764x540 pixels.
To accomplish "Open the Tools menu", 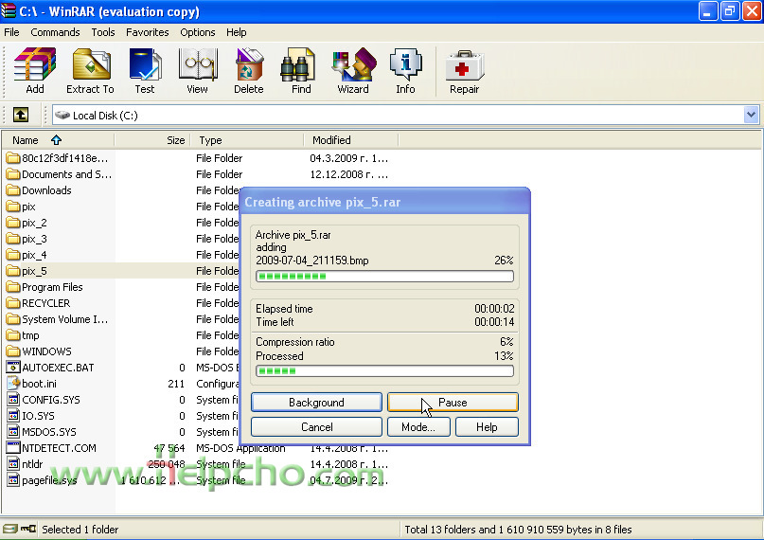I will click(103, 32).
